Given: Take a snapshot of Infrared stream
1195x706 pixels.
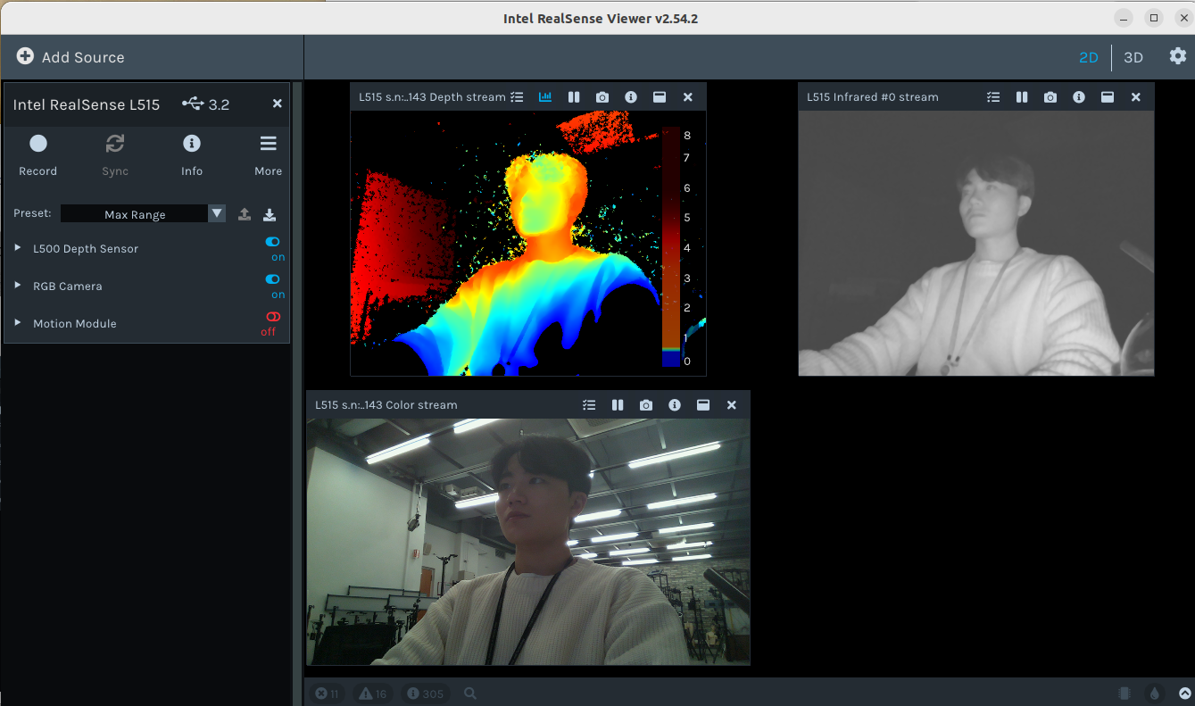Looking at the screenshot, I should point(1050,96).
